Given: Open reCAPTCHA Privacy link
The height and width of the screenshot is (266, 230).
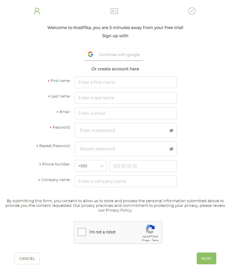Looking at the screenshot, I should click(146, 241).
